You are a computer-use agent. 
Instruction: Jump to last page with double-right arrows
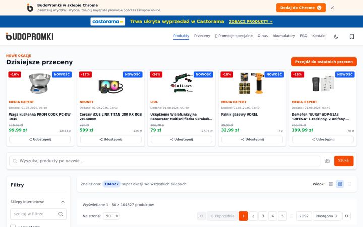click(x=346, y=216)
